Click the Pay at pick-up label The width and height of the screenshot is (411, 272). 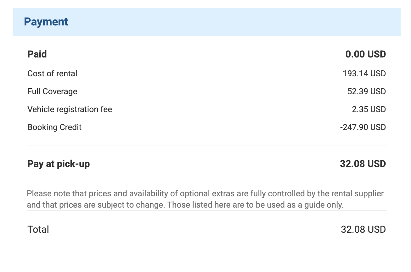[59, 164]
